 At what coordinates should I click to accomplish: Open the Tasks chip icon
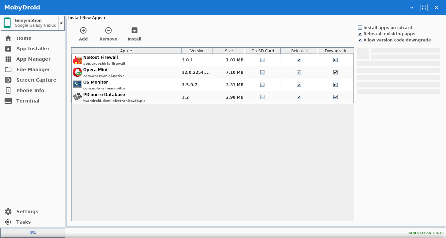tap(8, 222)
